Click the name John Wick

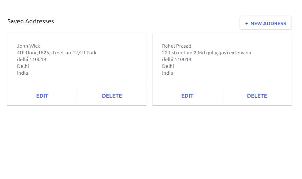[29, 46]
